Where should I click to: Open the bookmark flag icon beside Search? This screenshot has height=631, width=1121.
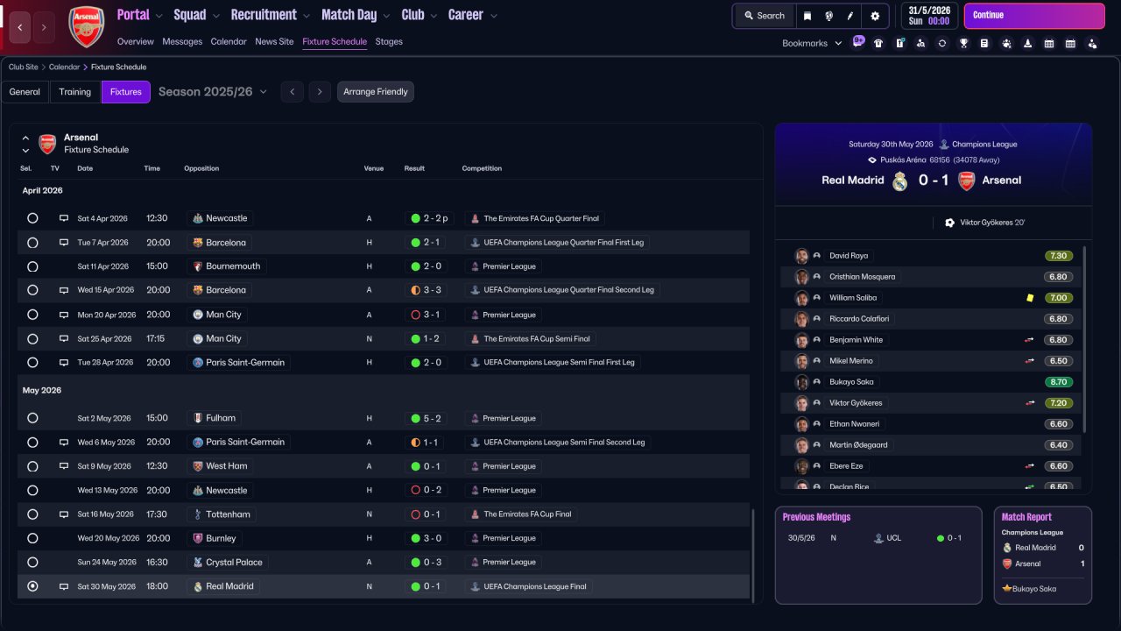tap(807, 16)
